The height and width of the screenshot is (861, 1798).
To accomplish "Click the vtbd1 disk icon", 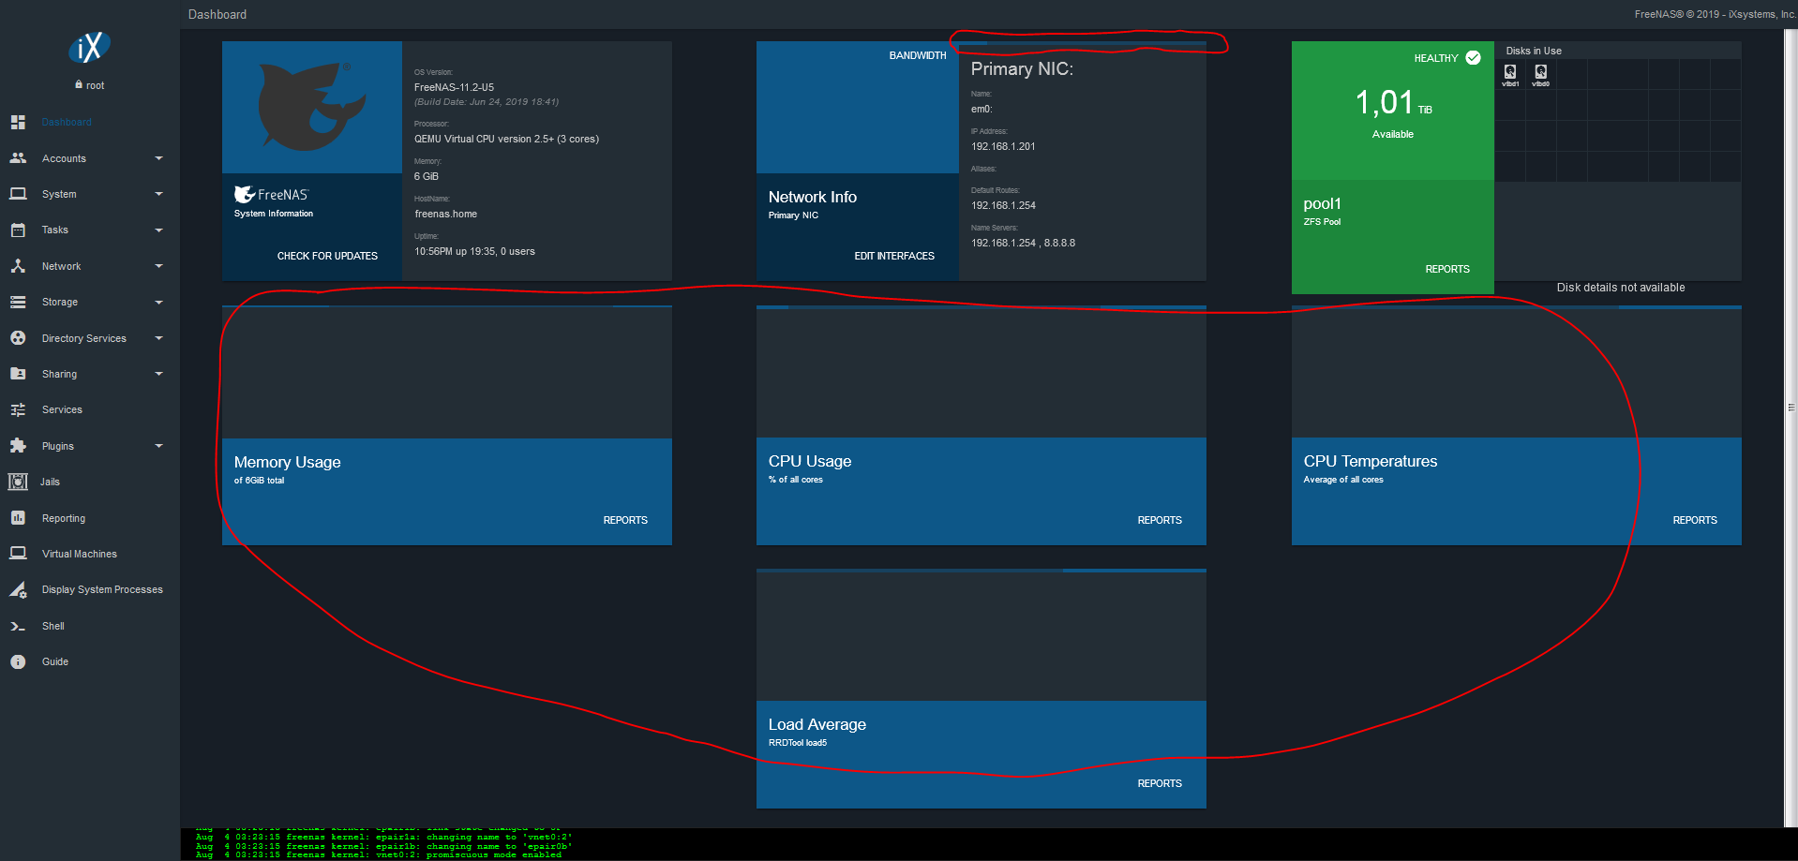I will tap(1510, 72).
